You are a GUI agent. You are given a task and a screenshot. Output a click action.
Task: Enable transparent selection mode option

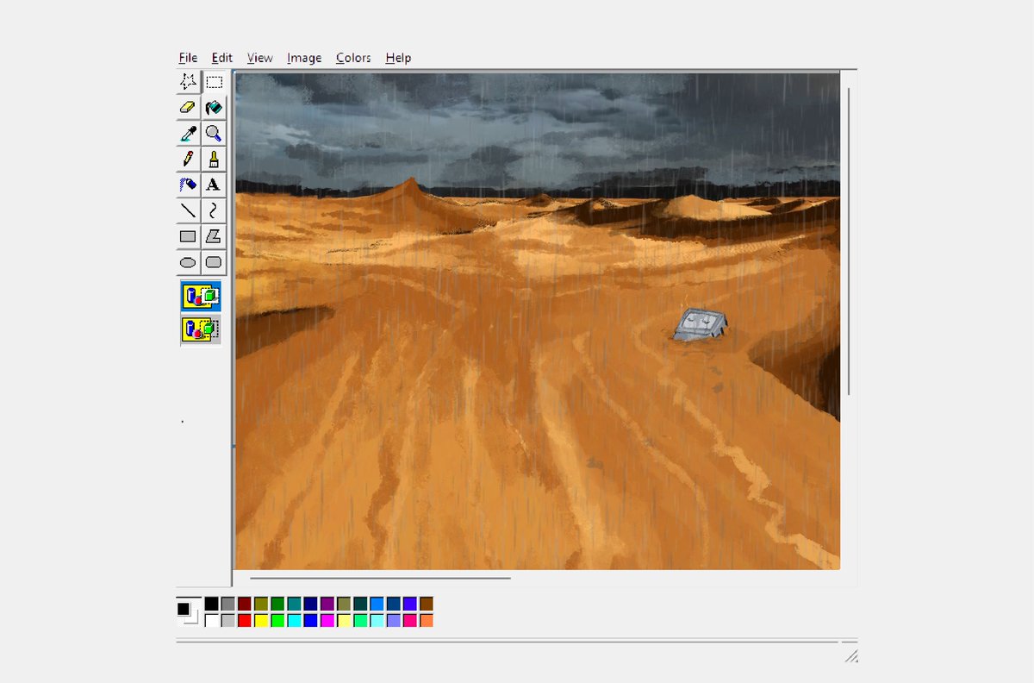(x=201, y=329)
